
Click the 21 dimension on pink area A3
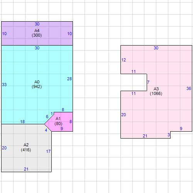(145, 136)
